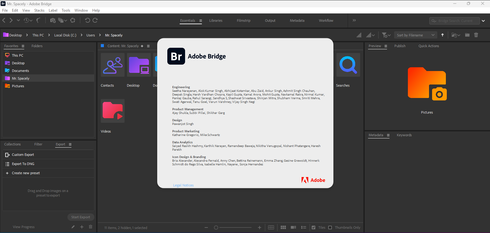The width and height of the screenshot is (490, 233).
Task: Open the Reveal recent file history dropdown
Action: (28, 20)
